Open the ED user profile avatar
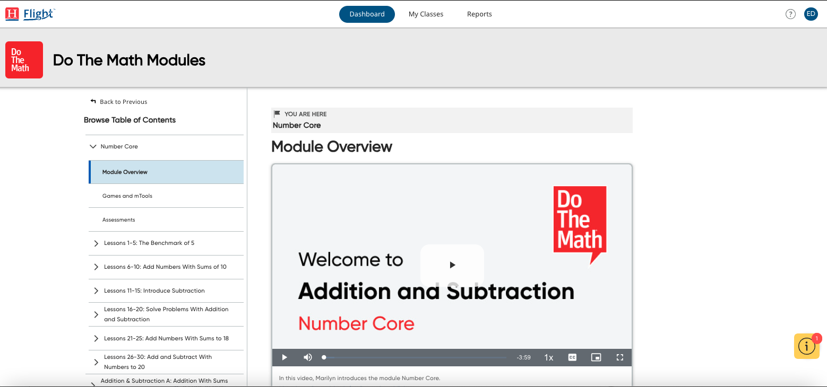827x387 pixels. pos(811,14)
